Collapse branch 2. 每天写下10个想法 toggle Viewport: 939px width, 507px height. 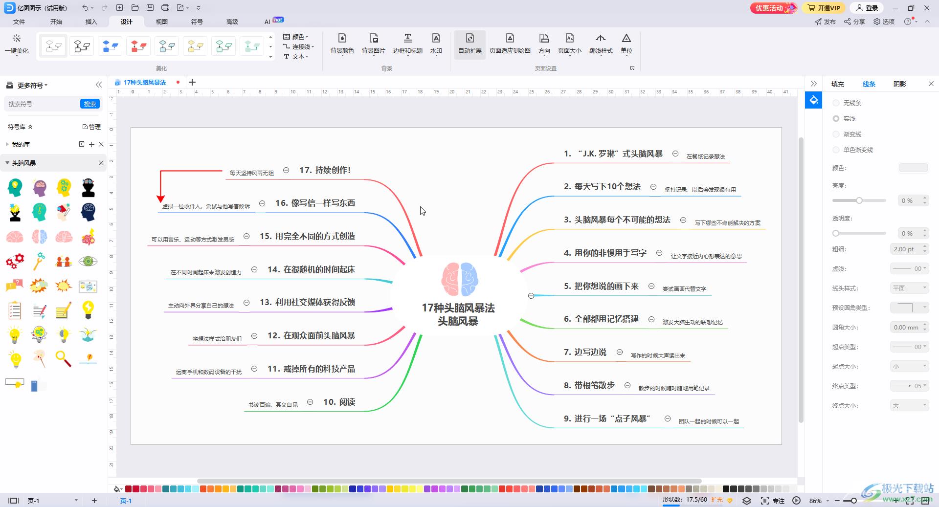(x=653, y=186)
